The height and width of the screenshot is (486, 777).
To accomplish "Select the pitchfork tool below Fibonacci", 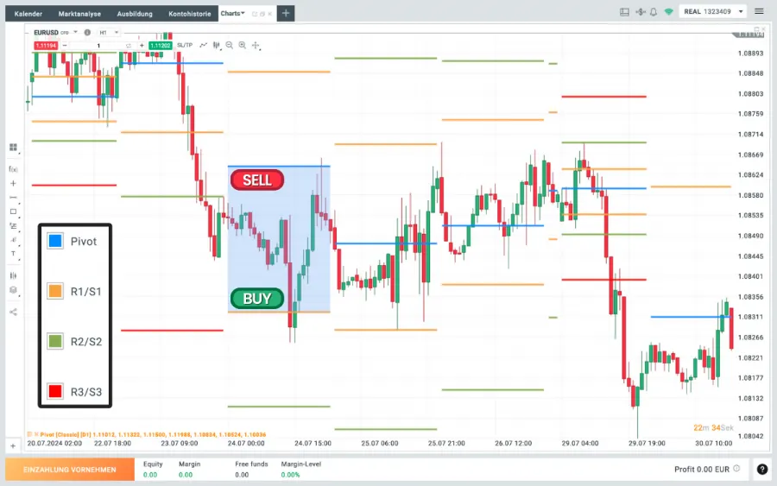I will click(13, 240).
